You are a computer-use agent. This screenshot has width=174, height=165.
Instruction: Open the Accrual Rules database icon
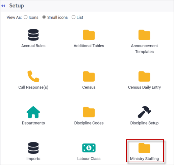(x=33, y=35)
